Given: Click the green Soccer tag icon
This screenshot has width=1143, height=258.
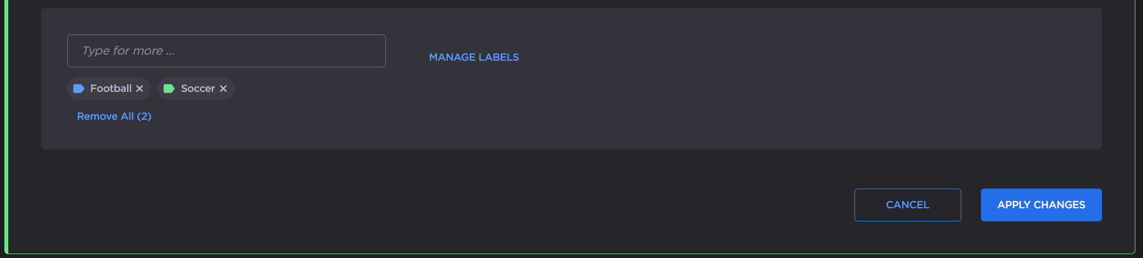Looking at the screenshot, I should click(169, 89).
